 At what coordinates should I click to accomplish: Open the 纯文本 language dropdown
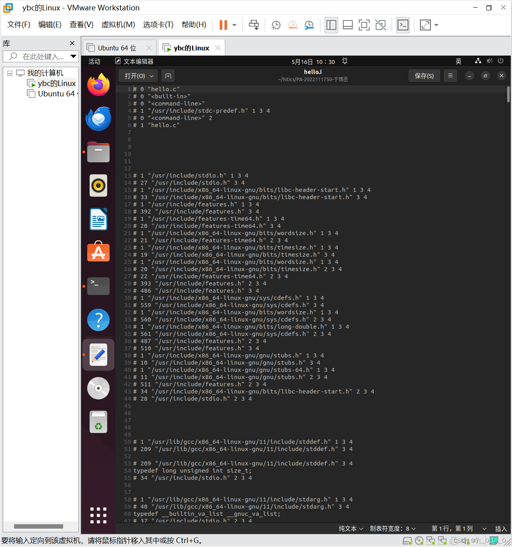point(351,529)
